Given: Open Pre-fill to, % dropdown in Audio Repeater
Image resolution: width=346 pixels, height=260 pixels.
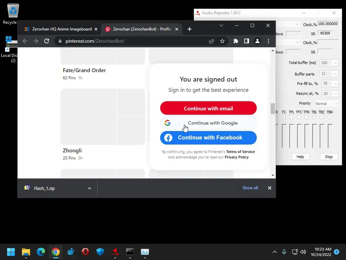Looking at the screenshot, I should (x=330, y=84).
